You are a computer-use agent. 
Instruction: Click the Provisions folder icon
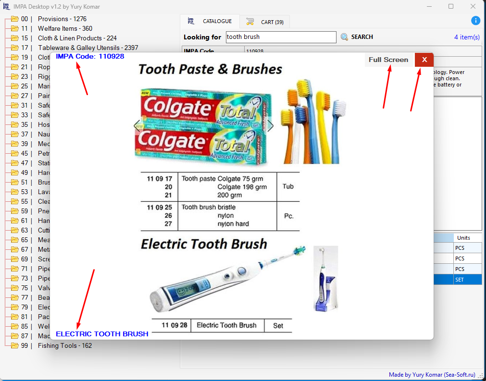click(14, 19)
